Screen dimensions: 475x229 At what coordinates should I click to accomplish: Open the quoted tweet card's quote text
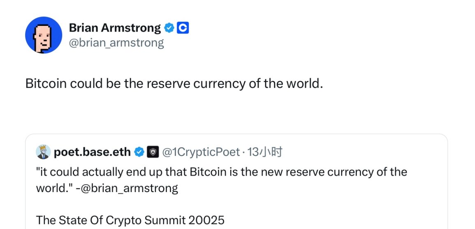(x=221, y=180)
